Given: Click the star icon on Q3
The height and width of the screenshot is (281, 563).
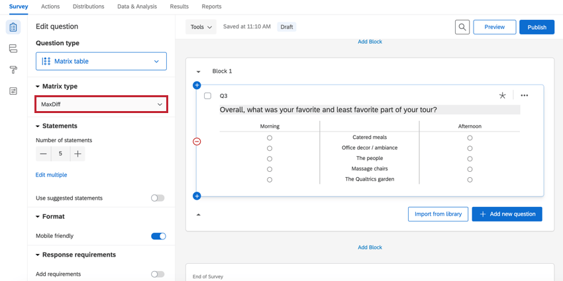Looking at the screenshot, I should (x=503, y=96).
